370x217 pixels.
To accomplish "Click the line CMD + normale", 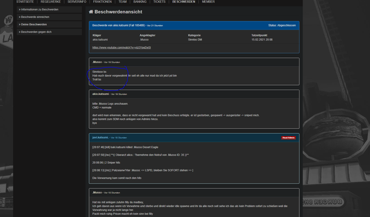I will 102,108.
